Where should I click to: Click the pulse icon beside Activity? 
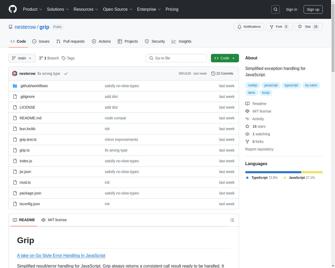pos(247,119)
